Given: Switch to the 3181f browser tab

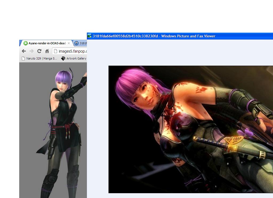Looking at the screenshot, I should point(81,43).
